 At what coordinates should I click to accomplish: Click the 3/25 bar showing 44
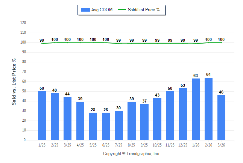(x=67, y=119)
